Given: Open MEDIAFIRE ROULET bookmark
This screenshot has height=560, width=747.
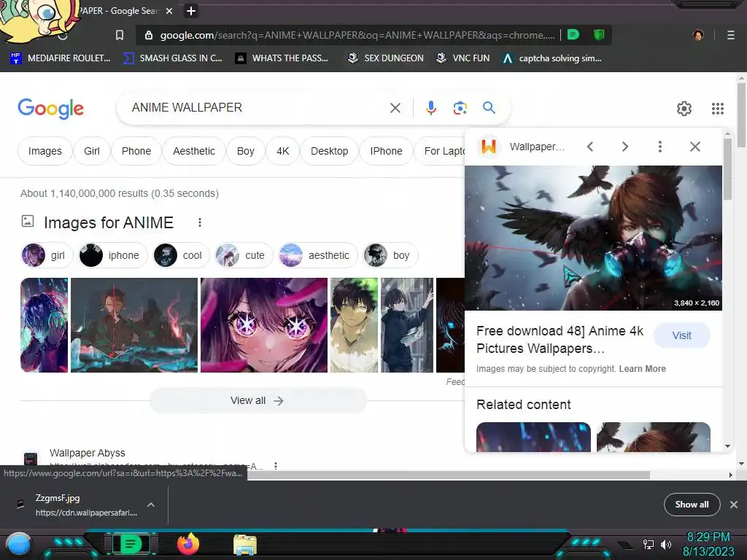Looking at the screenshot, I should (61, 58).
